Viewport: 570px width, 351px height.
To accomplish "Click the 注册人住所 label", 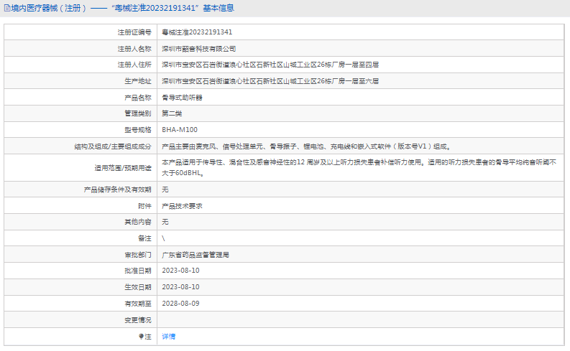I will pos(134,65).
